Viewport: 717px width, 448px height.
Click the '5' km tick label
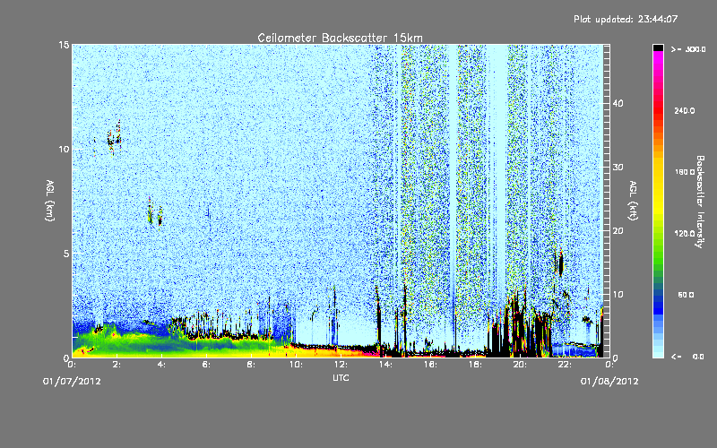[66, 254]
